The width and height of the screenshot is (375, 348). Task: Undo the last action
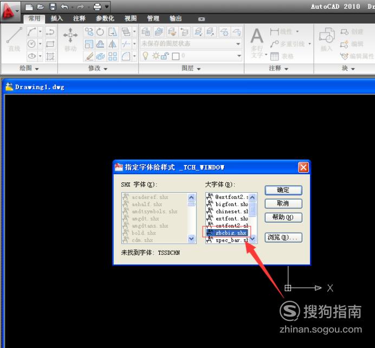point(64,7)
